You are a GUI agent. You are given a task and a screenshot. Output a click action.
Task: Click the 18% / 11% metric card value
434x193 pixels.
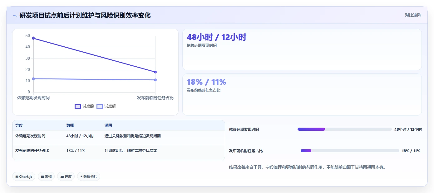tap(206, 82)
